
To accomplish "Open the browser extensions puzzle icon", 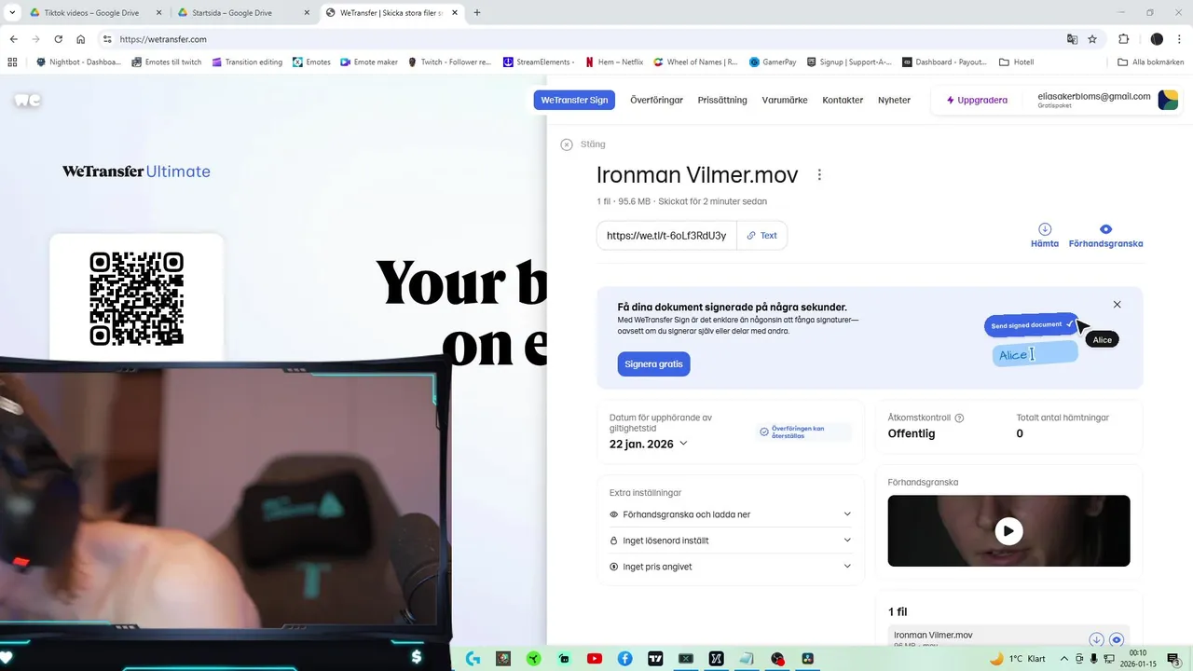I will coord(1123,39).
